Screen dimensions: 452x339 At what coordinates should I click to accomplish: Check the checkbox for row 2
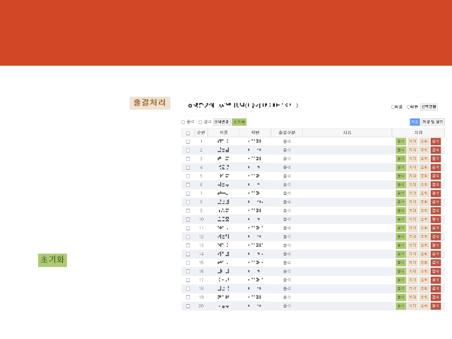click(x=188, y=150)
